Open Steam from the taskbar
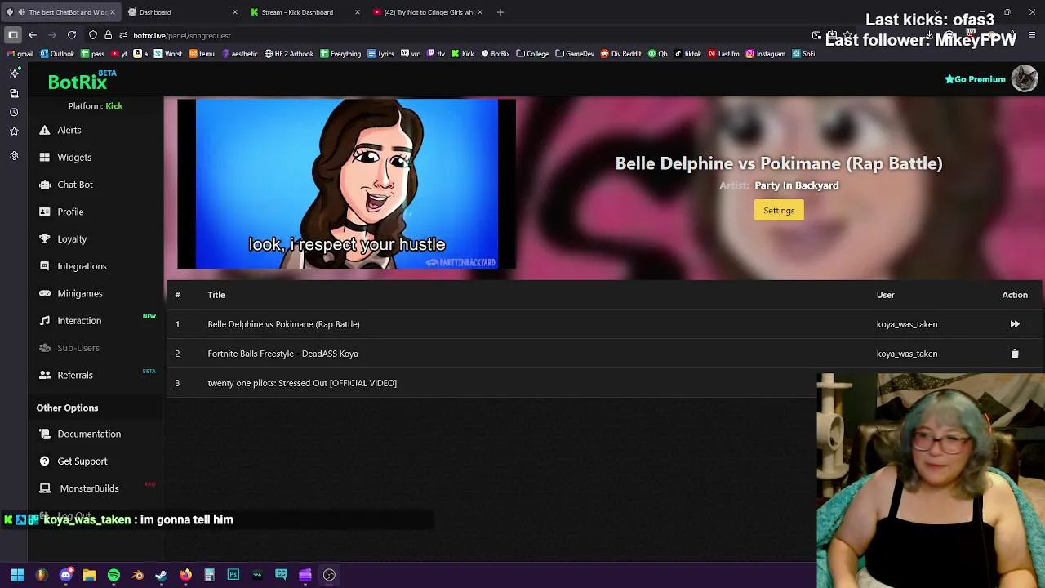Viewport: 1045px width, 588px height. click(162, 575)
